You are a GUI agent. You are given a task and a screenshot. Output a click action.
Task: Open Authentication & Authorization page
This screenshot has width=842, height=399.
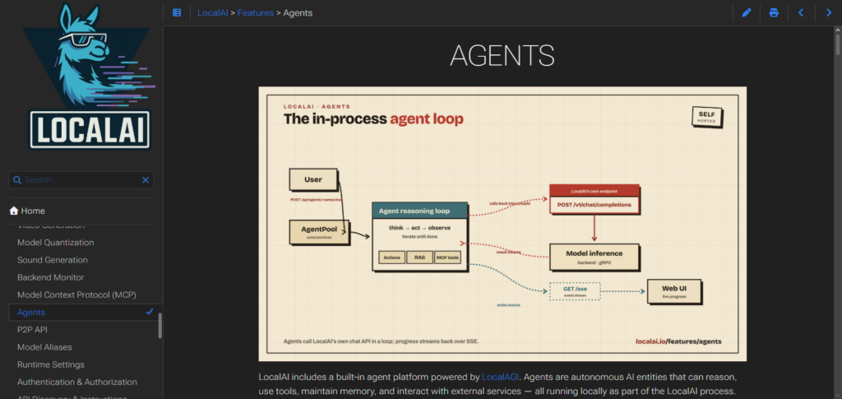[77, 382]
